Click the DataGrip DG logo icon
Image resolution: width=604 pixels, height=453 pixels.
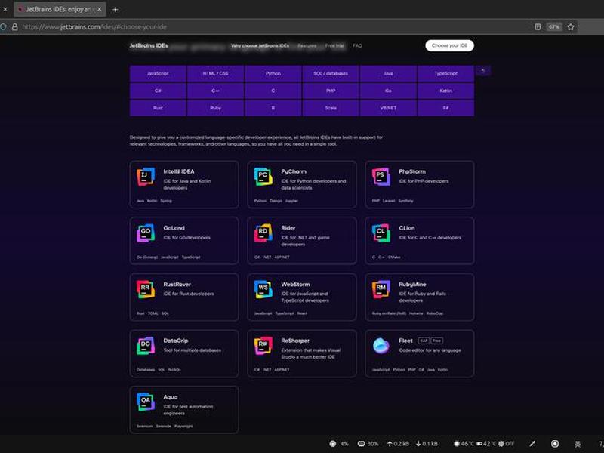click(x=145, y=346)
